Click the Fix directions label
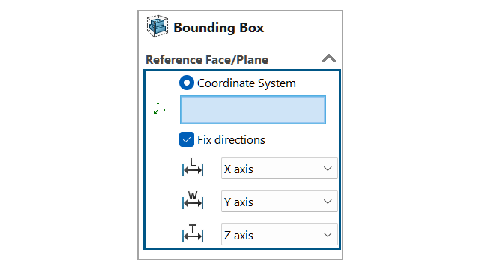Viewport: 480px width, 270px height. 231,140
